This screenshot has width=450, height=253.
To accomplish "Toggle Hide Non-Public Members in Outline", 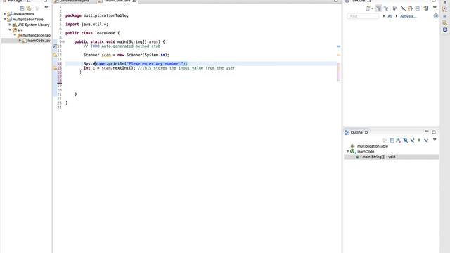I will click(419, 141).
